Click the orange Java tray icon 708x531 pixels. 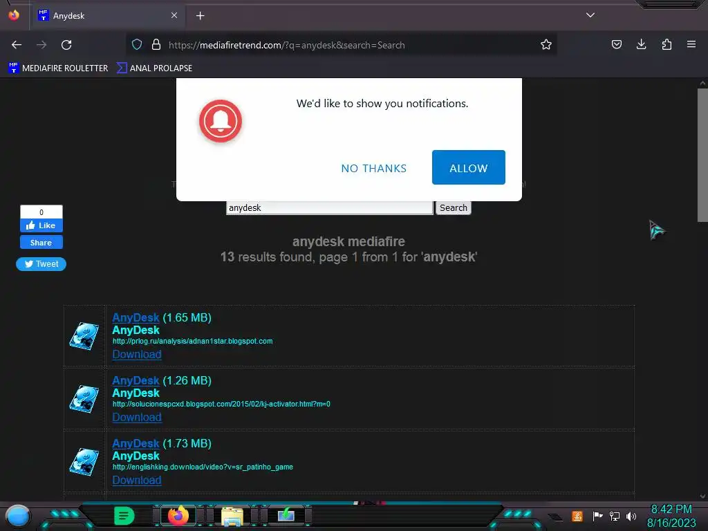click(x=577, y=516)
